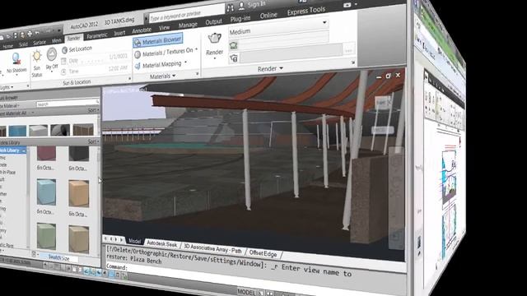The width and height of the screenshot is (527, 296).
Task: Click the Materials / Textures On icon
Action: coord(138,55)
